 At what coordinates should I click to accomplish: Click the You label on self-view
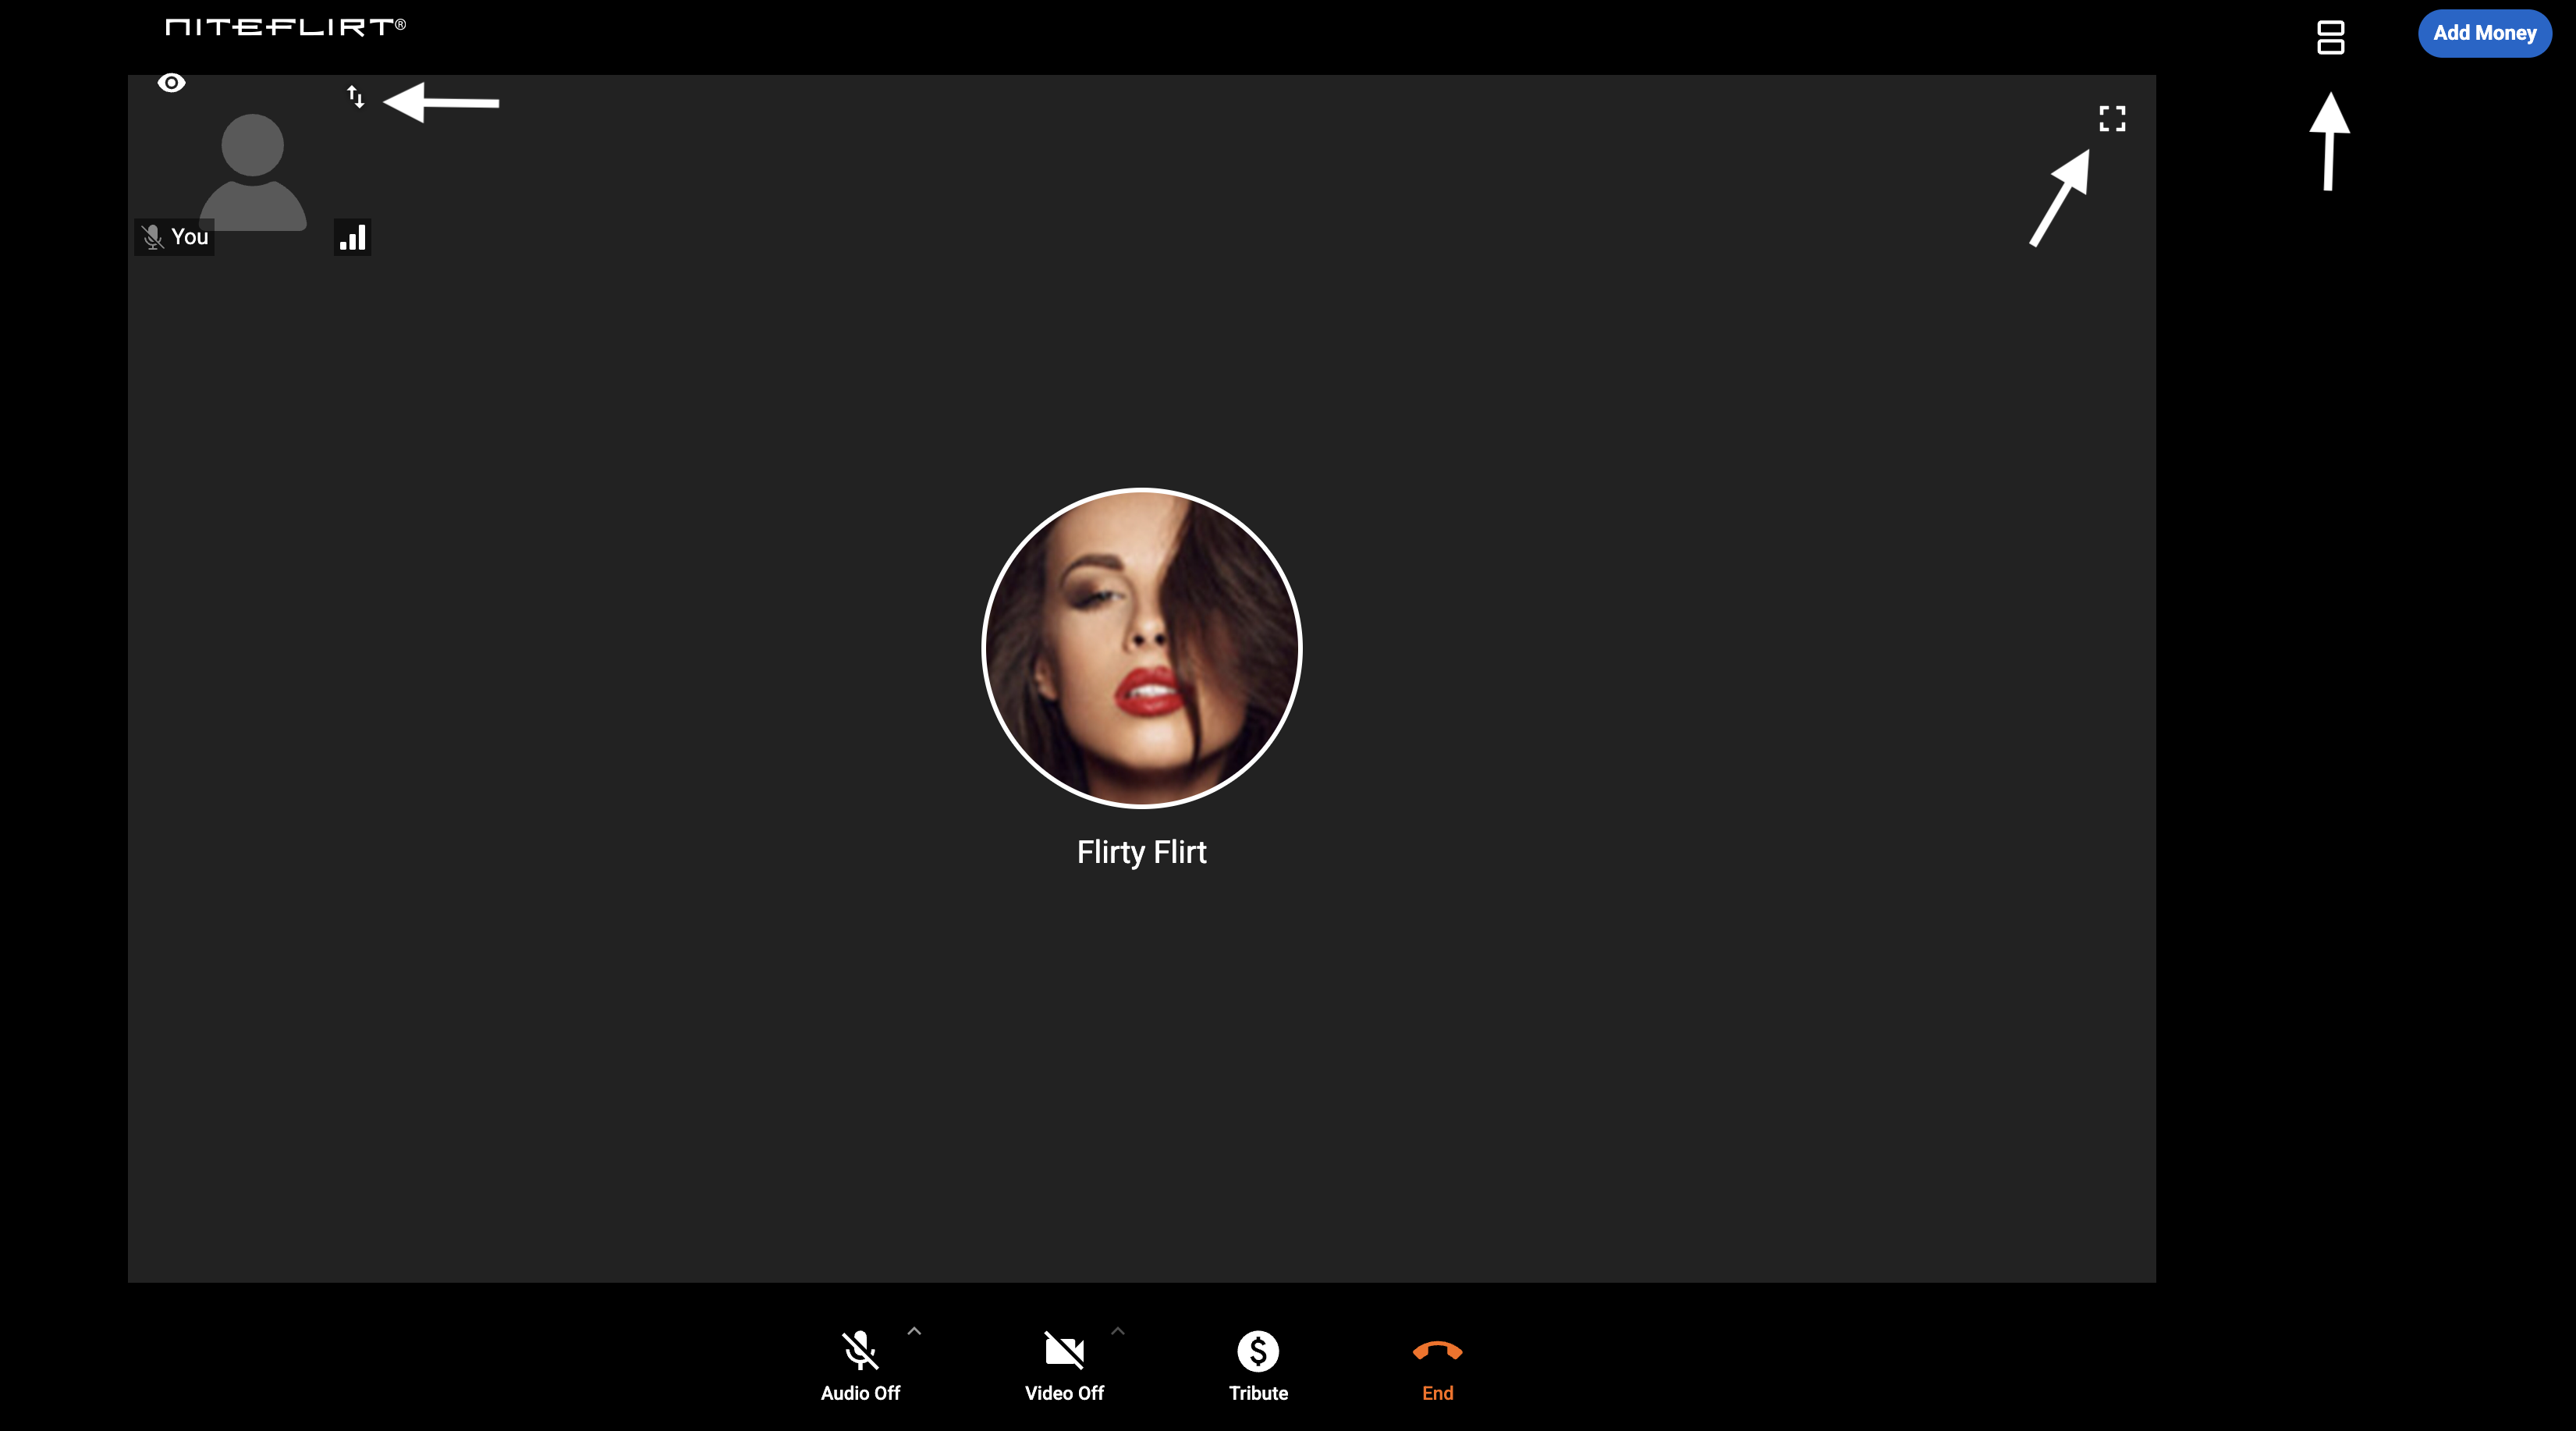pos(190,237)
